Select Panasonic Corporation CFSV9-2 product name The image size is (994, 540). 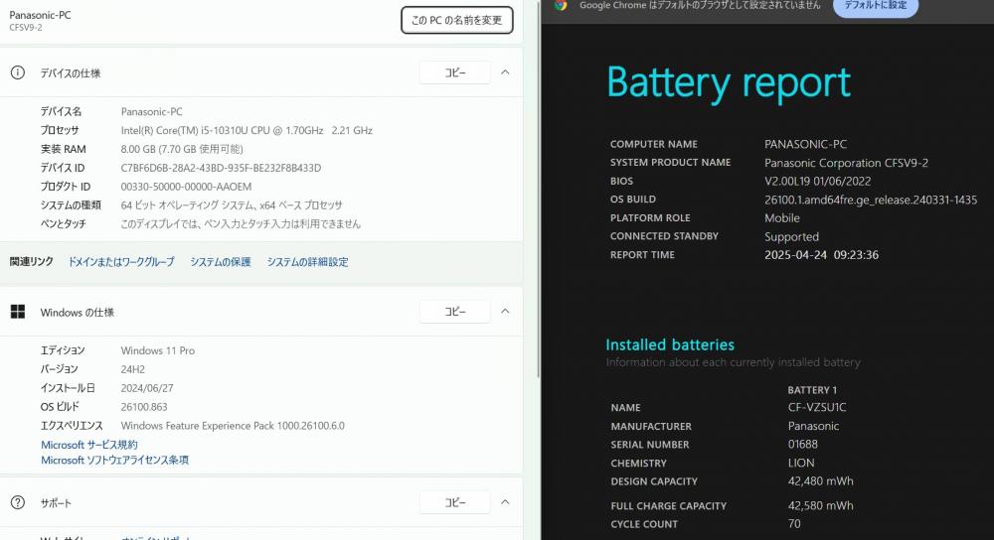coord(846,163)
